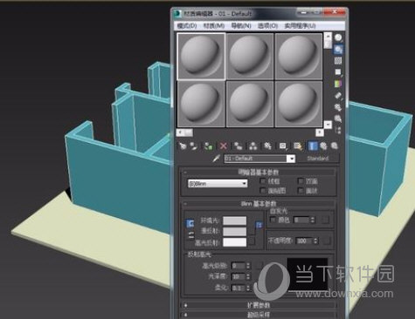This screenshot has width=415, height=319.
Task: Select the highlighted first material sample slot
Action: 201,56
